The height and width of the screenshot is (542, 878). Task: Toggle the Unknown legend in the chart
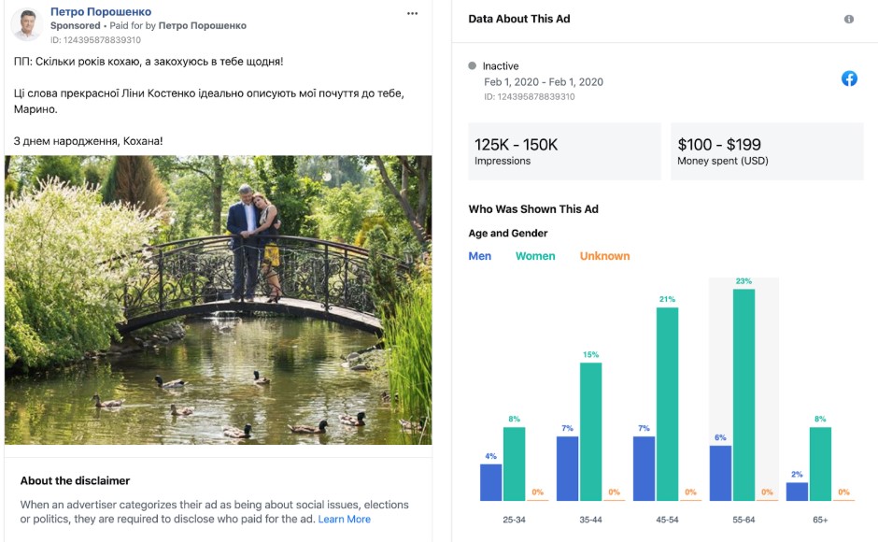pyautogui.click(x=604, y=256)
